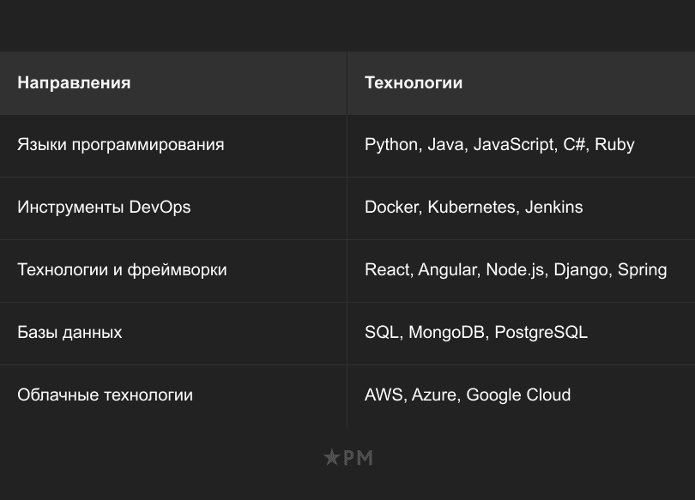Viewport: 695px width, 500px height.
Task: Click the "React, Angular, Node.js, Django, Spring" cell
Action: click(x=522, y=271)
